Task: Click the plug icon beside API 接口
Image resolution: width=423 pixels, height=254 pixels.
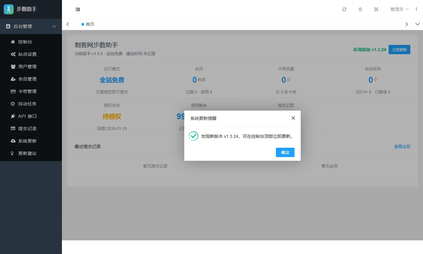Action: 13,116
